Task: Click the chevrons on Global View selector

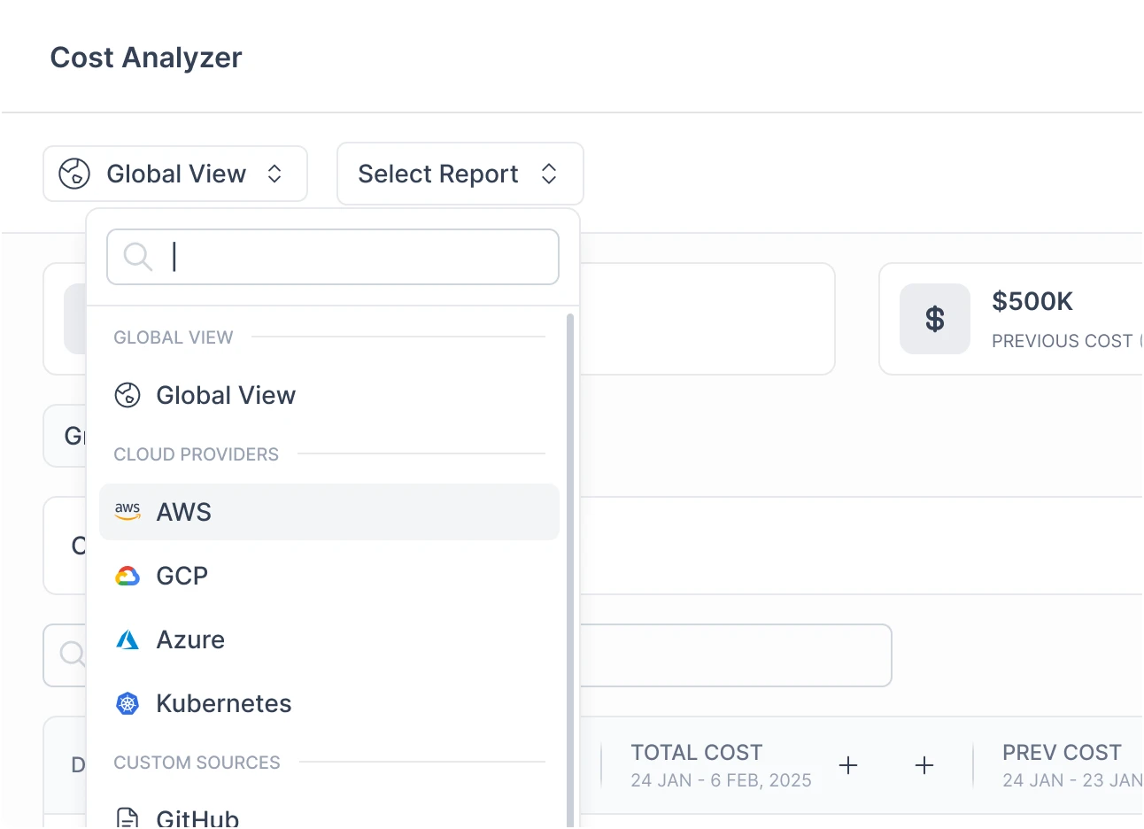Action: point(274,174)
